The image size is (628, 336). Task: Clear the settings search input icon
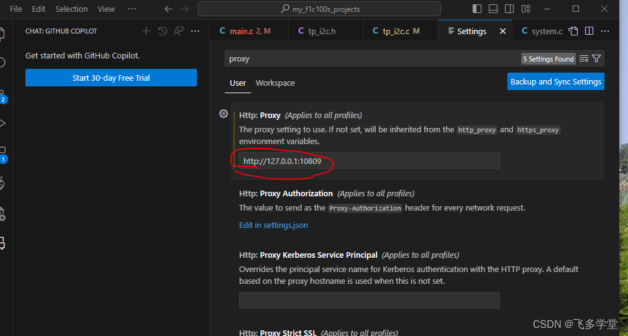click(584, 59)
